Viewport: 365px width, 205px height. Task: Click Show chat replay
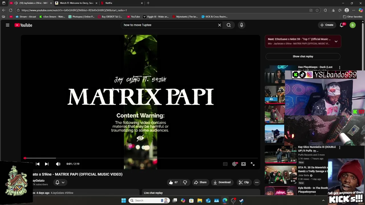point(303,56)
